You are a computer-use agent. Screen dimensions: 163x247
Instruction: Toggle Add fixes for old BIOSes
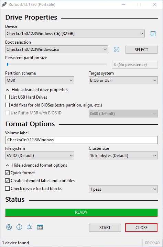8,105
